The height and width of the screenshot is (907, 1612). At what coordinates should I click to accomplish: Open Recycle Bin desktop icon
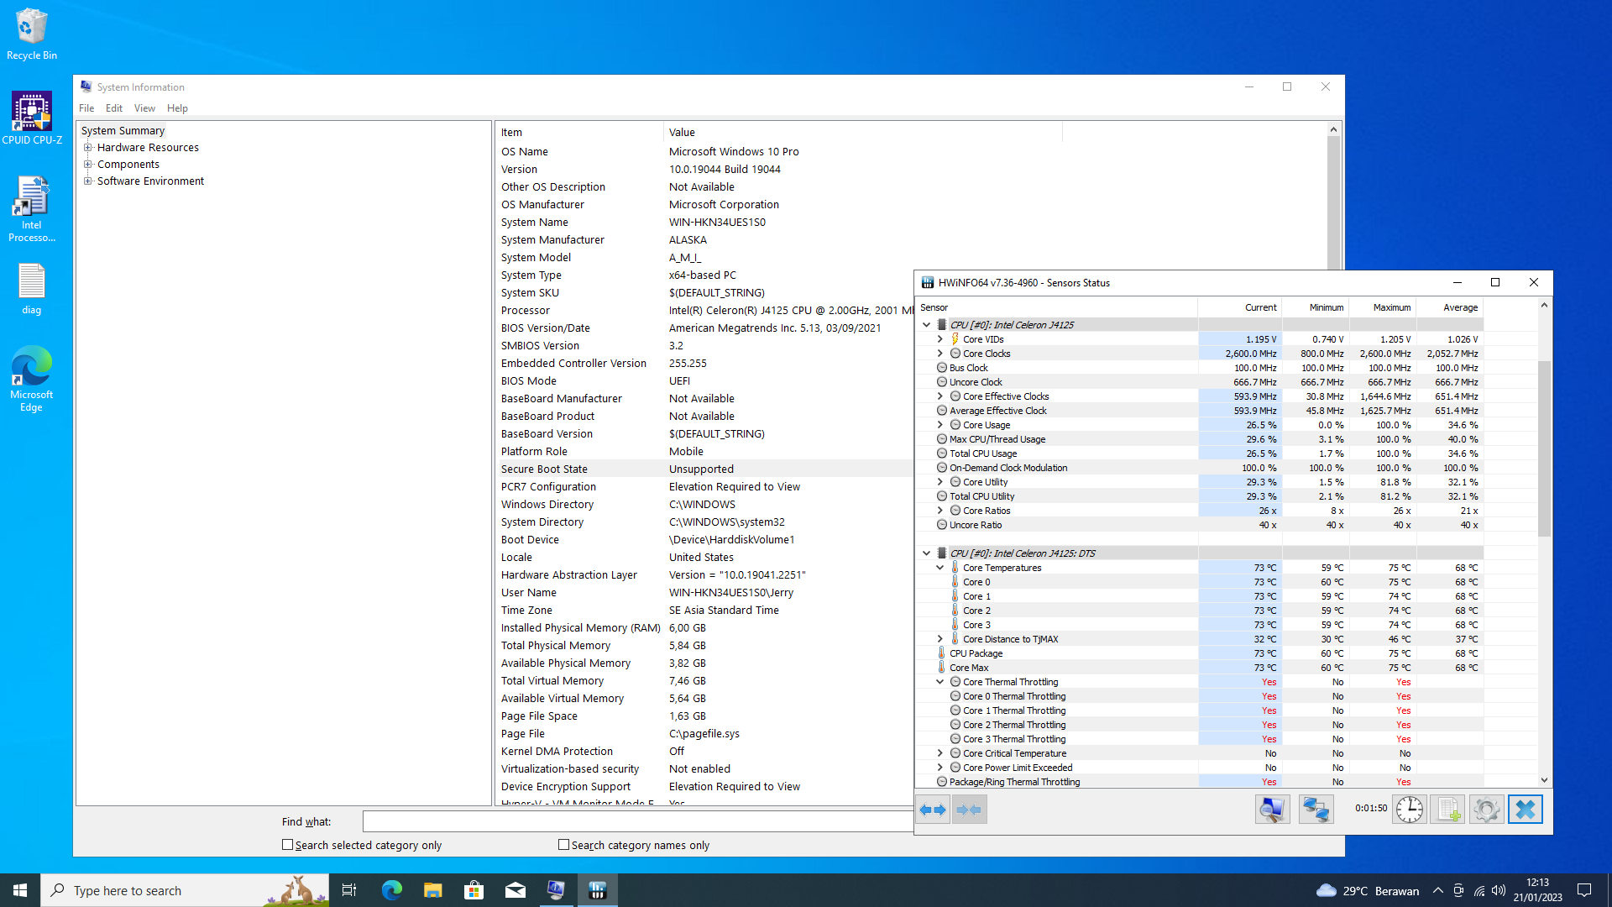(32, 34)
